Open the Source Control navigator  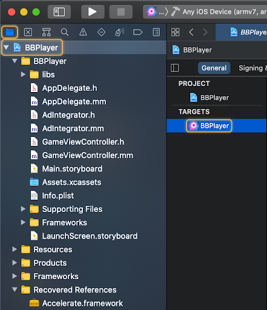point(28,32)
